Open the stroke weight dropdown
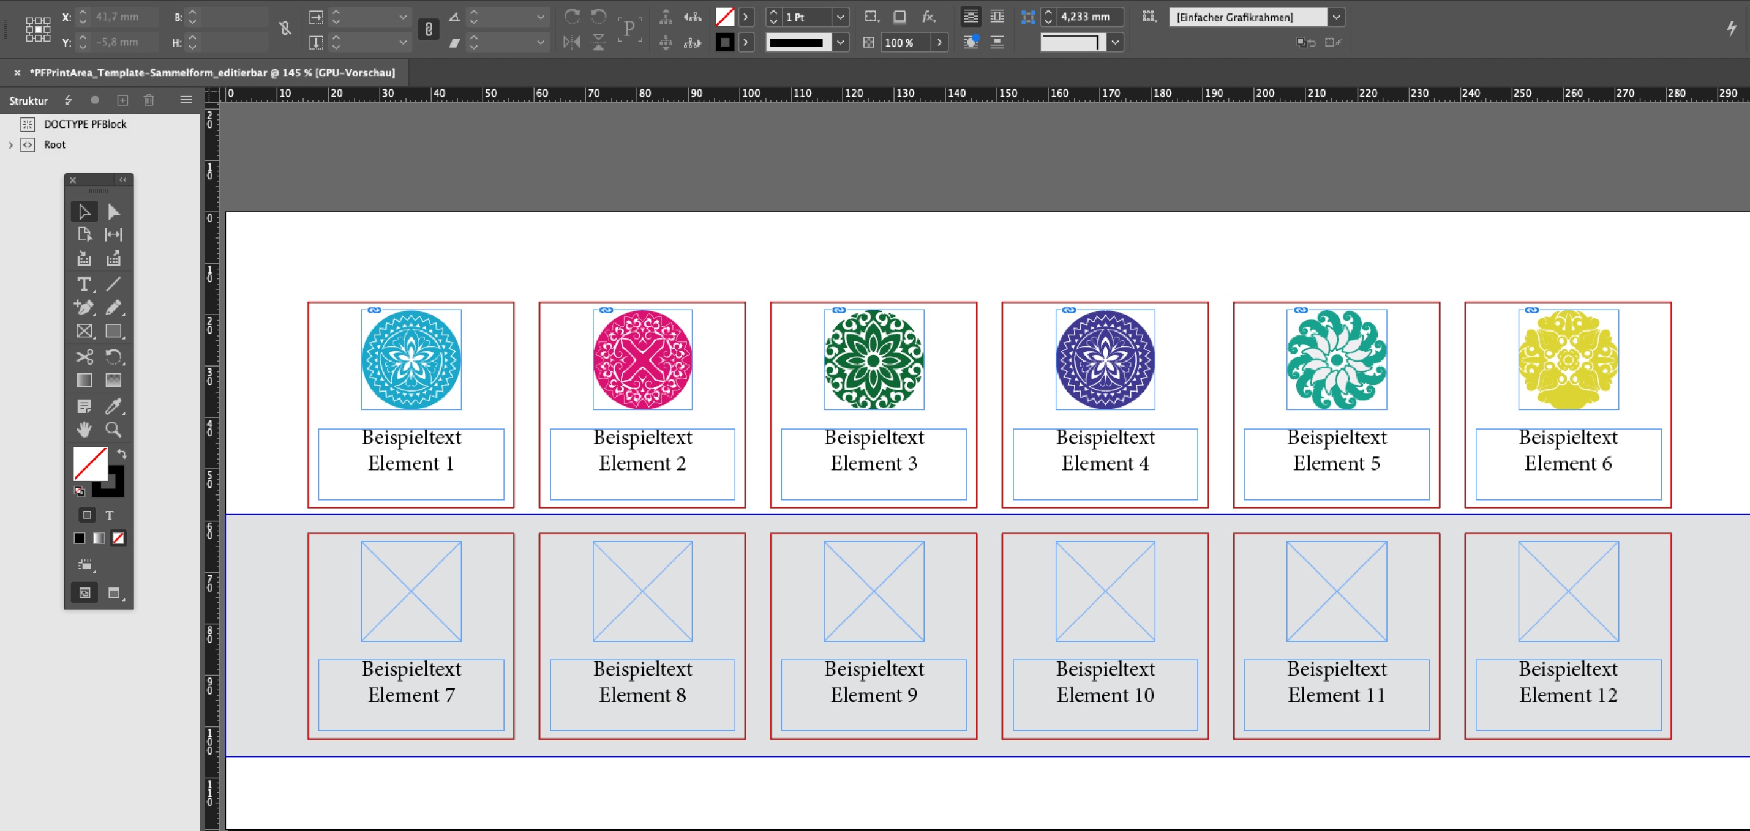Image resolution: width=1750 pixels, height=831 pixels. (x=840, y=17)
